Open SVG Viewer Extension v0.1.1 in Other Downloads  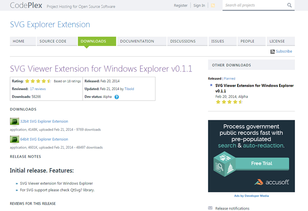point(255,88)
